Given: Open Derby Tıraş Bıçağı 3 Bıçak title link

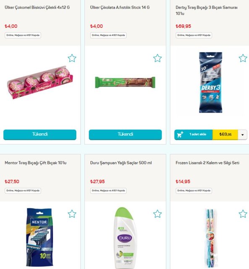Looking at the screenshot, I should click(x=207, y=11).
